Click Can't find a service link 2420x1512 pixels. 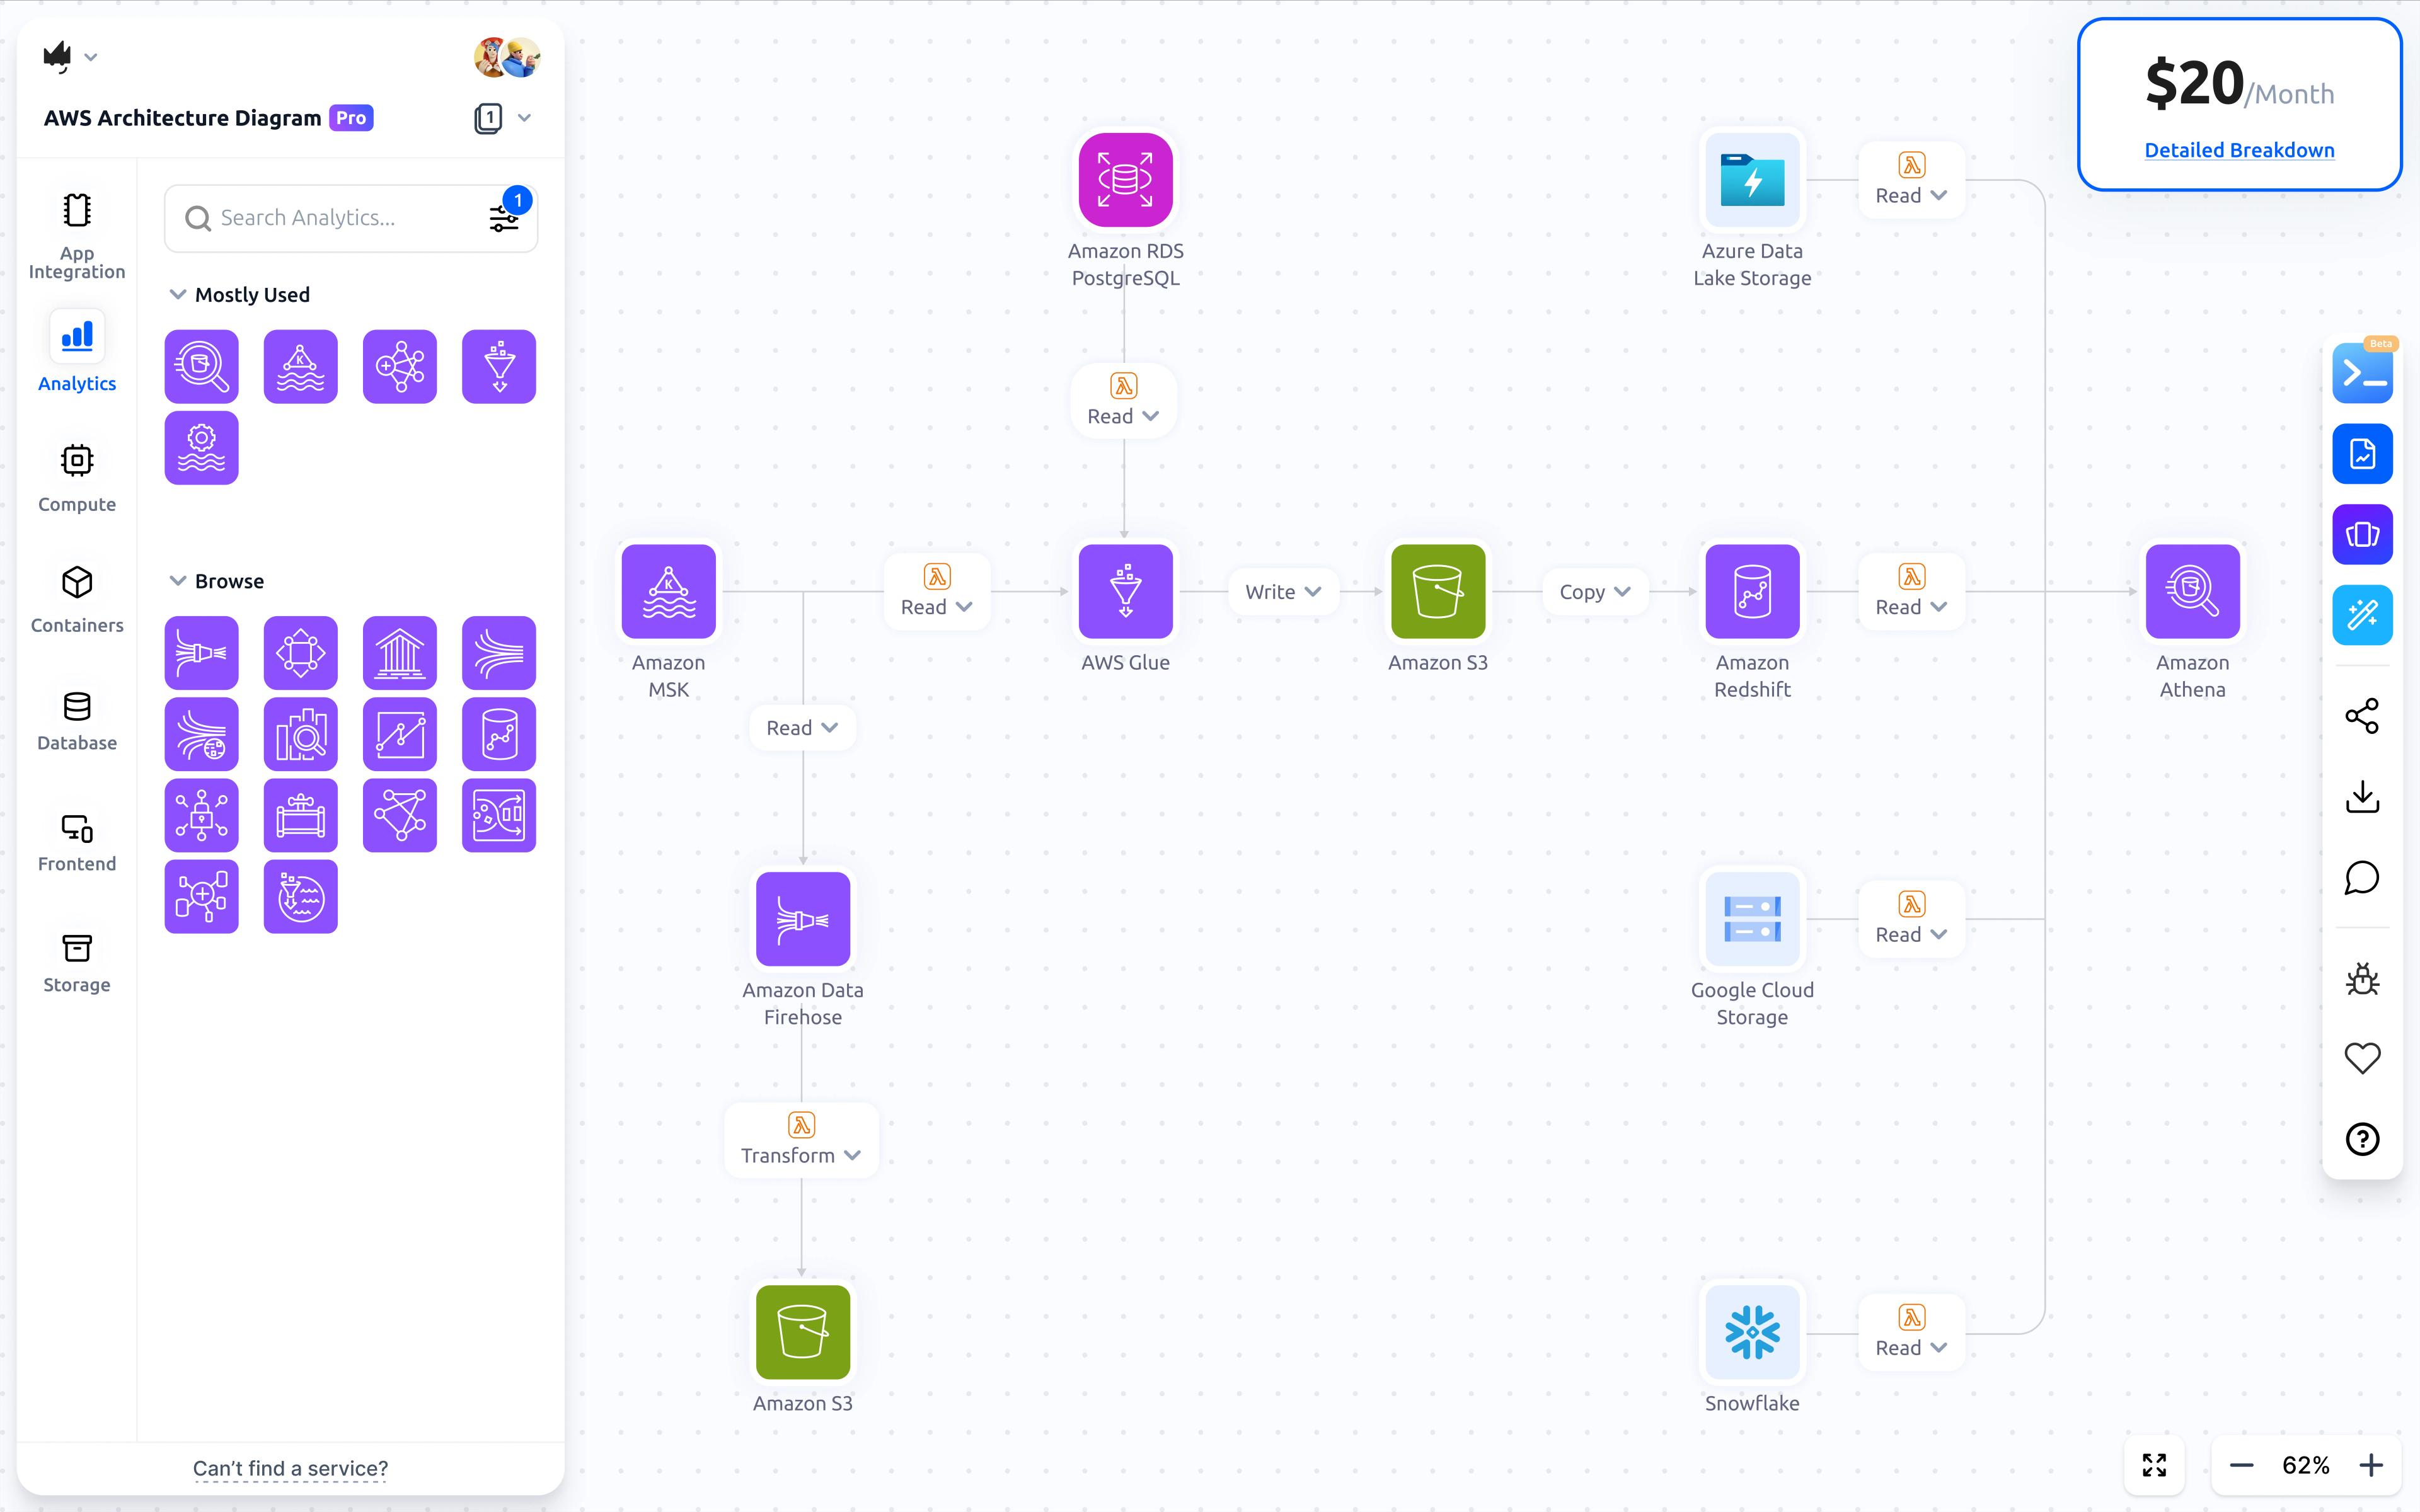click(x=290, y=1468)
